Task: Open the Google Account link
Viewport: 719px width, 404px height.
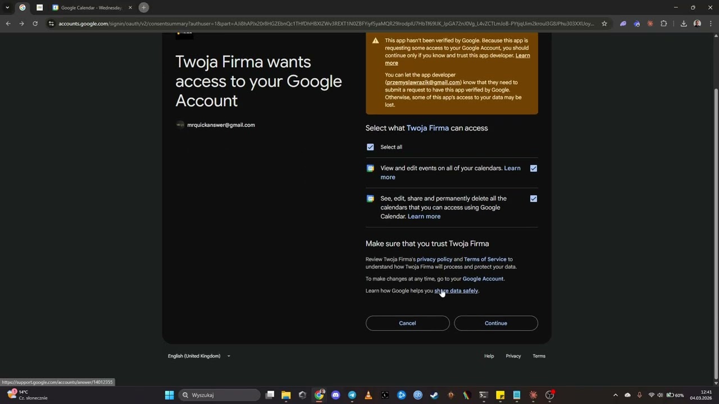Action: coord(483,279)
